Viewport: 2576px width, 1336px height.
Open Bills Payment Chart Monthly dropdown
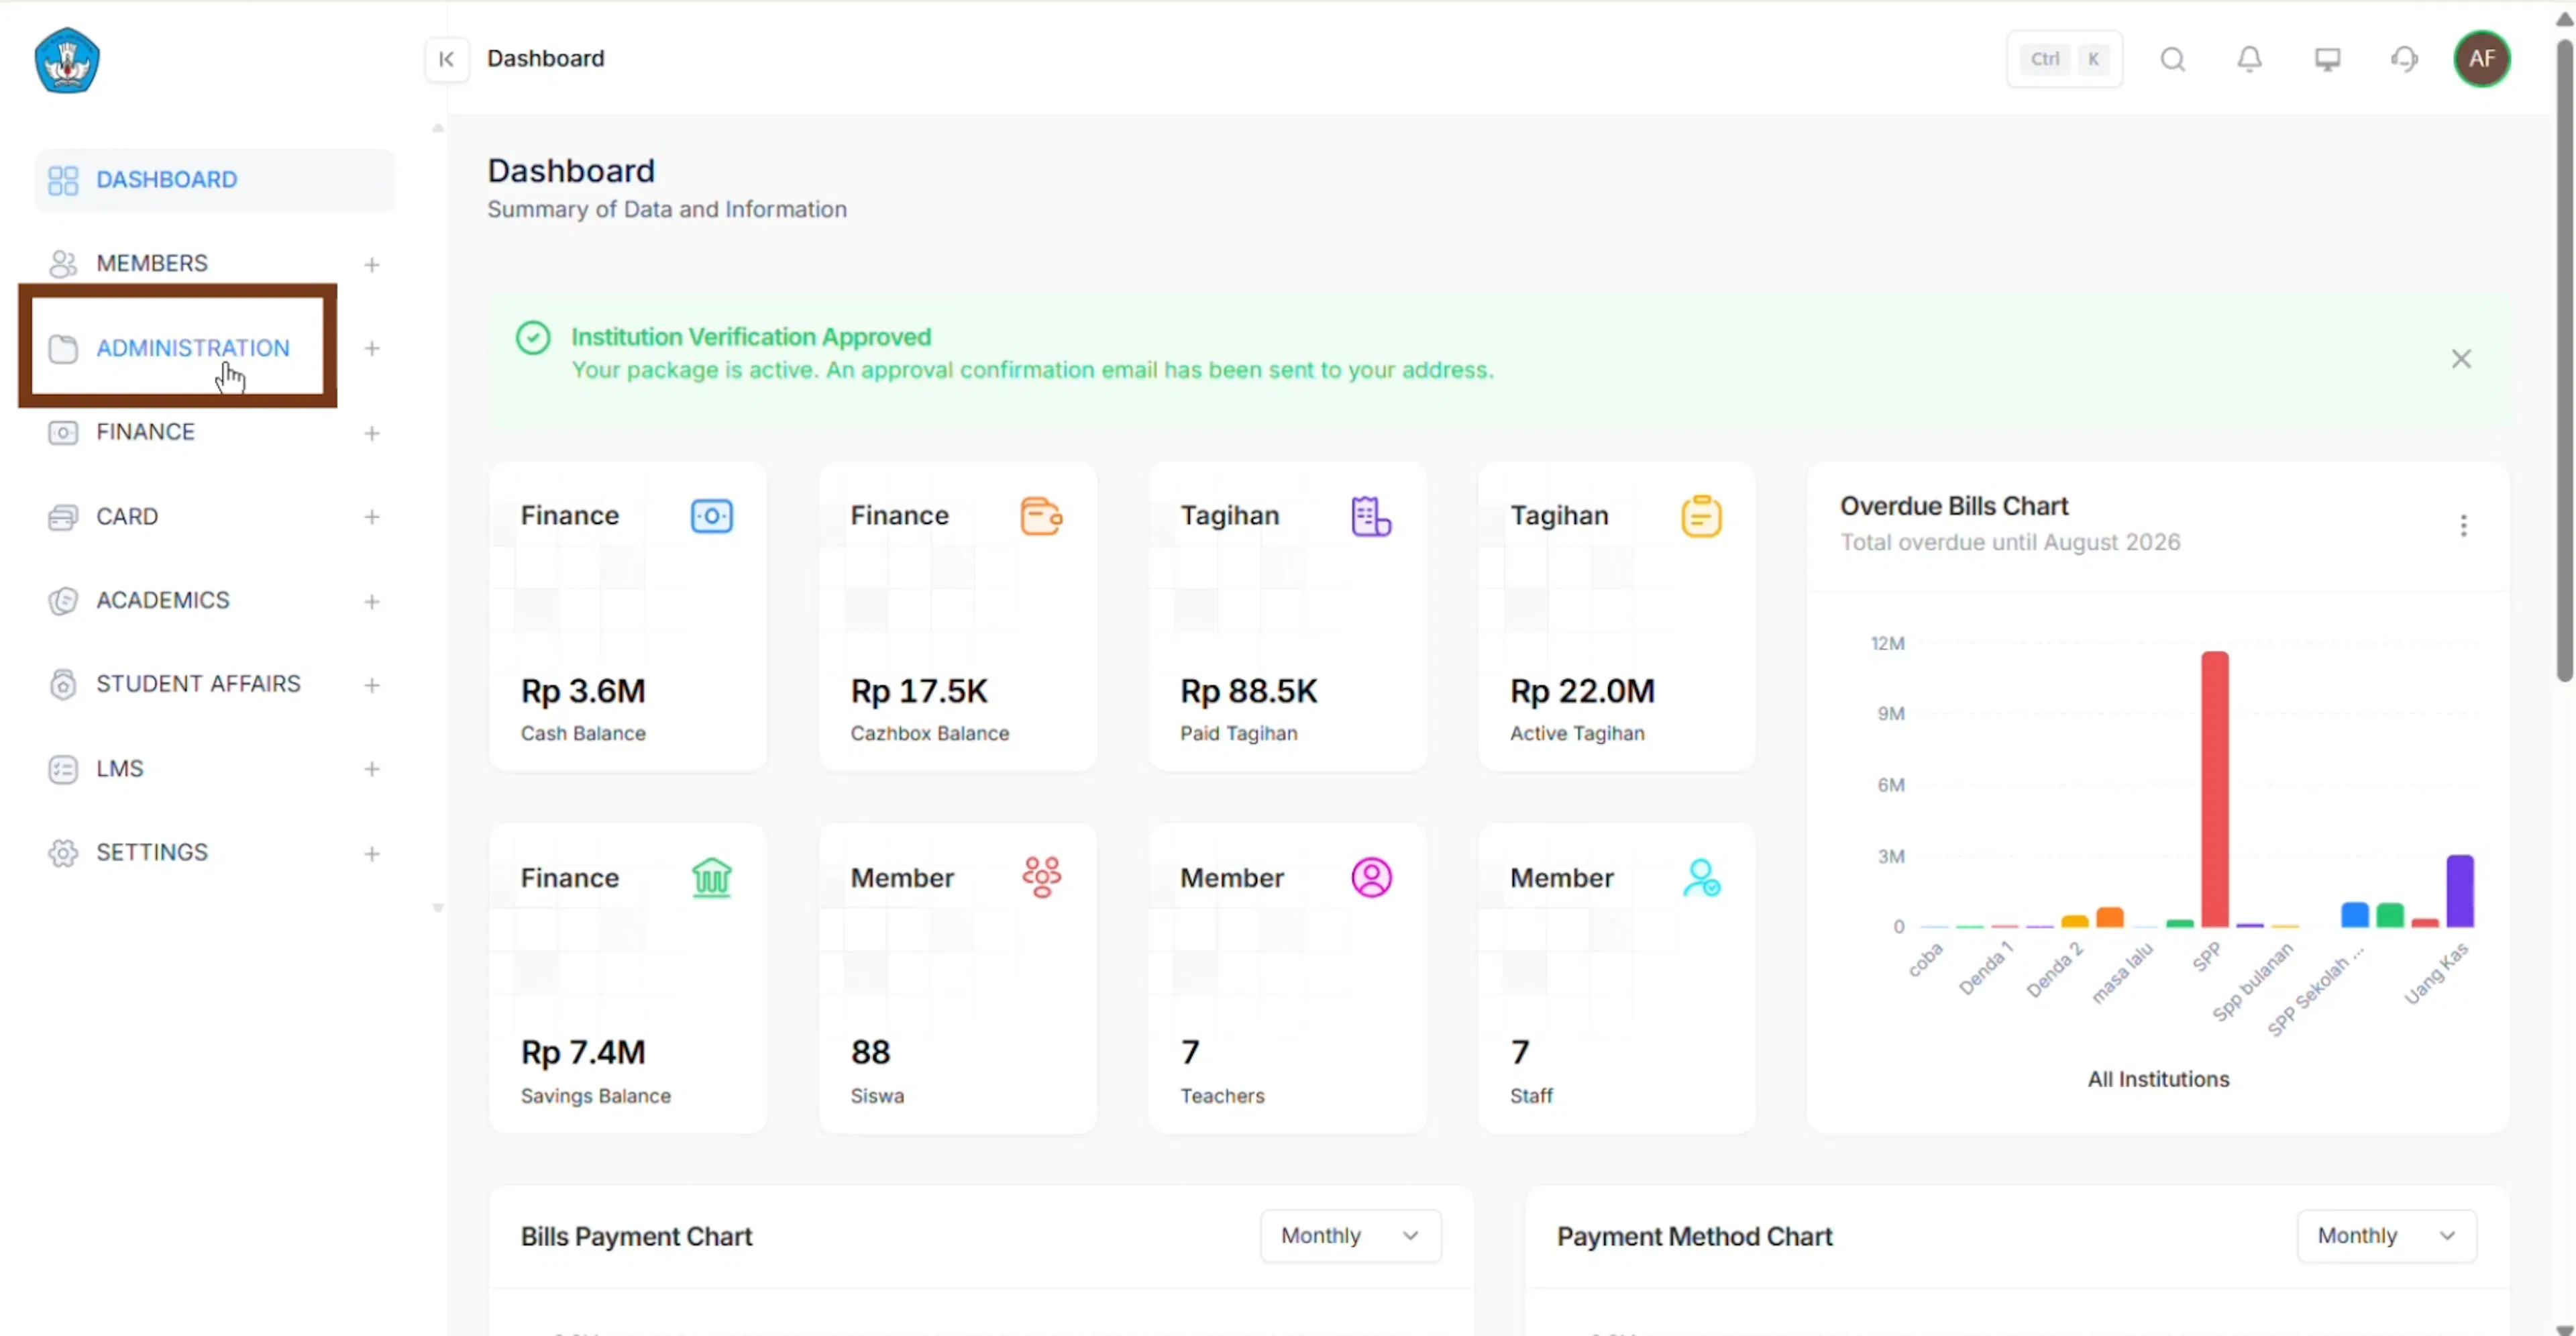(x=1350, y=1235)
